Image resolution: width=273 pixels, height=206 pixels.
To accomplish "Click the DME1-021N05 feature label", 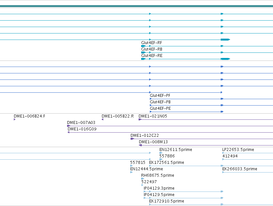I will tap(153, 116).
